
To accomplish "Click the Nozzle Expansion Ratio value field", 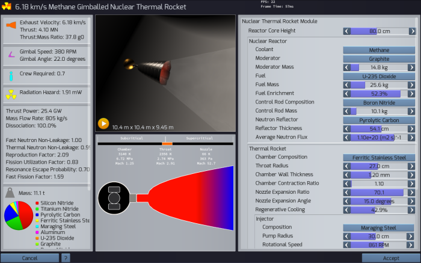I will tap(379, 192).
